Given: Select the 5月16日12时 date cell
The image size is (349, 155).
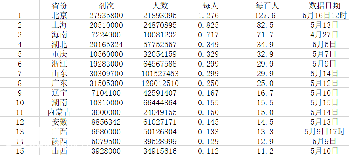Looking at the screenshot, I should coord(325,15).
